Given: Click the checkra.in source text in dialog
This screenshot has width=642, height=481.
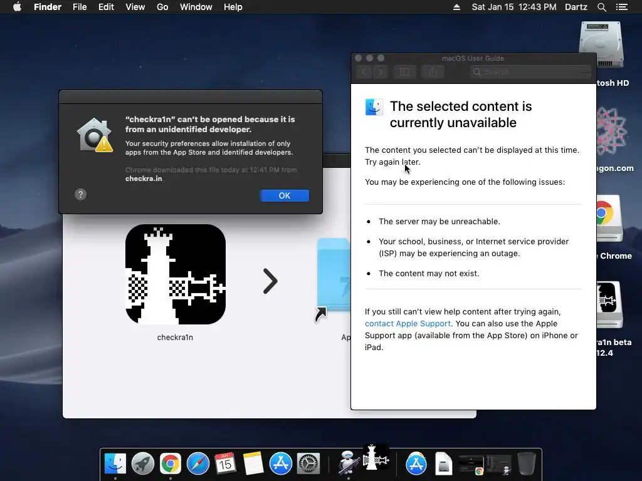Looking at the screenshot, I should point(144,178).
